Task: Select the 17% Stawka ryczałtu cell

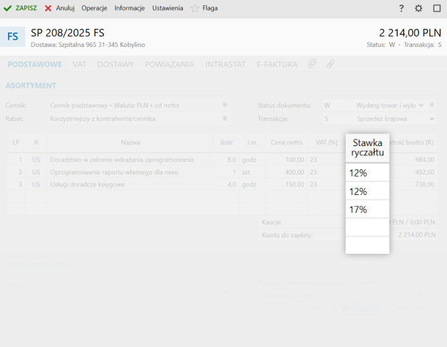Action: [x=368, y=210]
